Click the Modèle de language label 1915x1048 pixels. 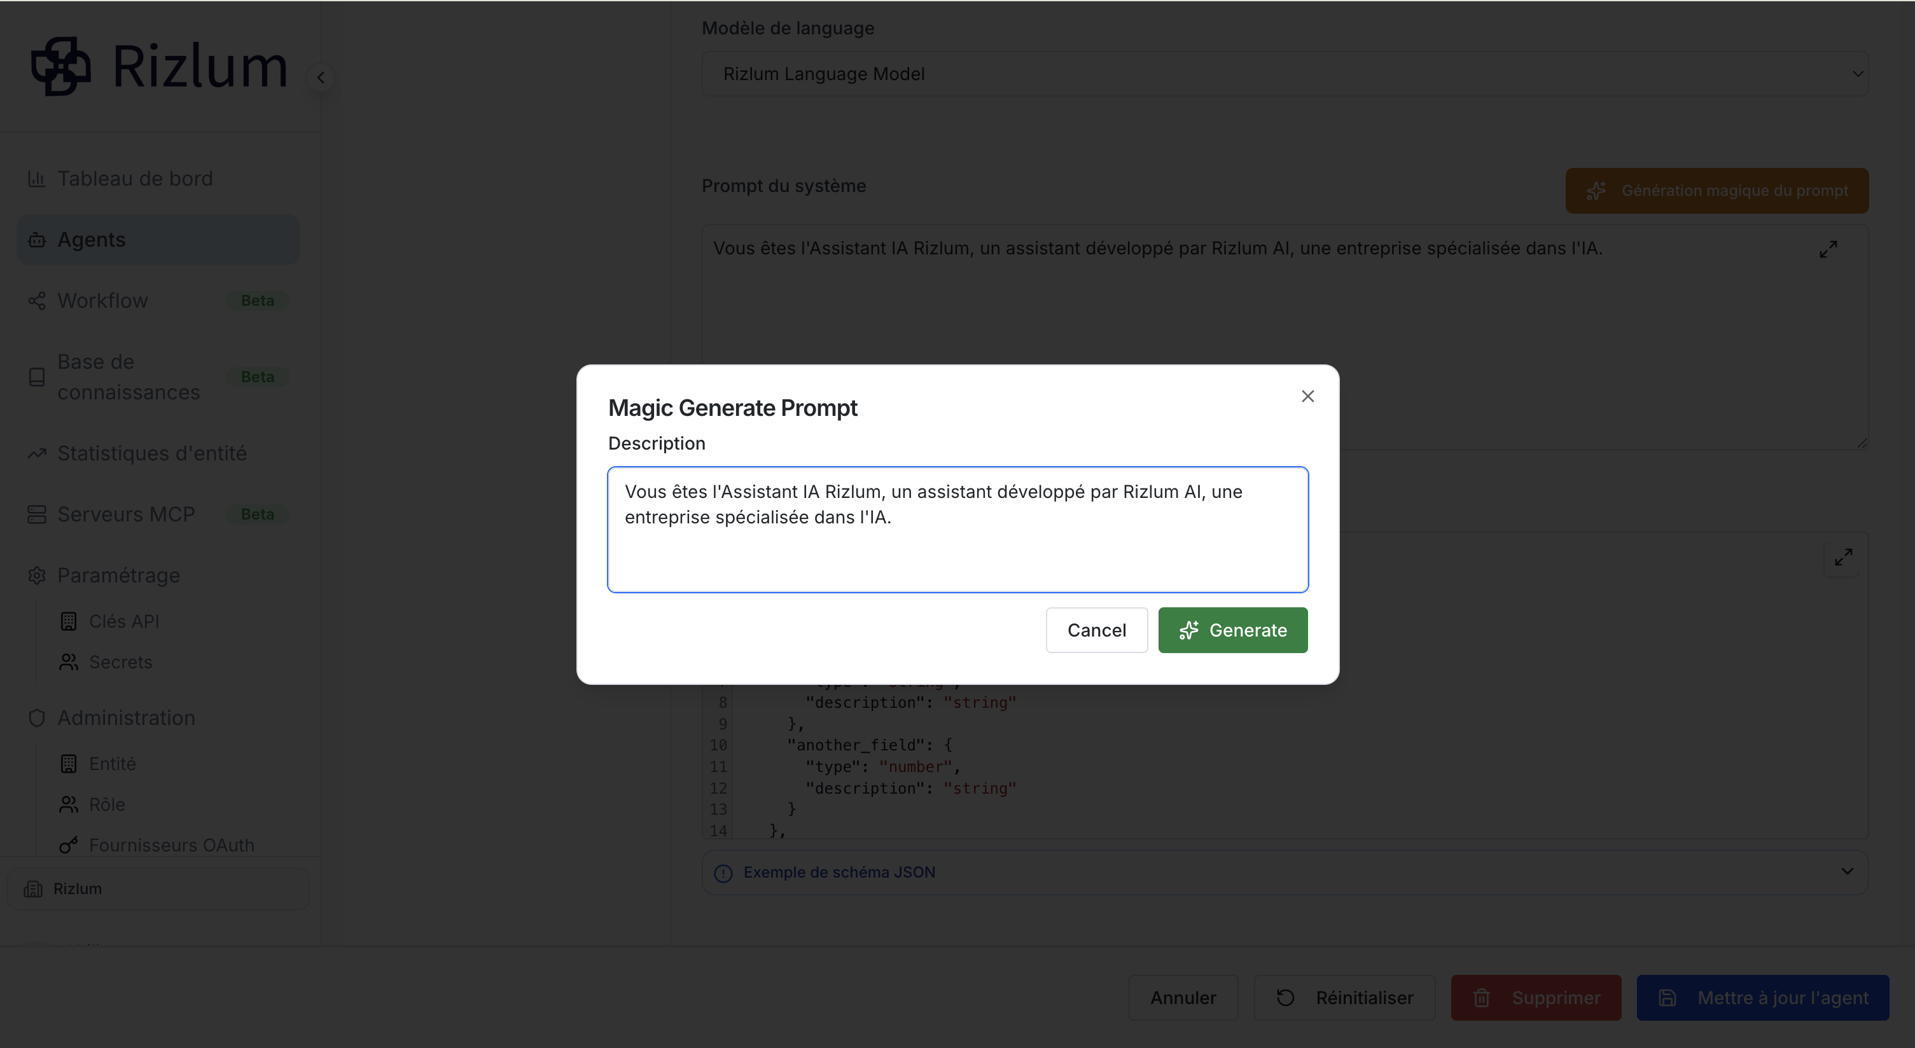pyautogui.click(x=788, y=28)
